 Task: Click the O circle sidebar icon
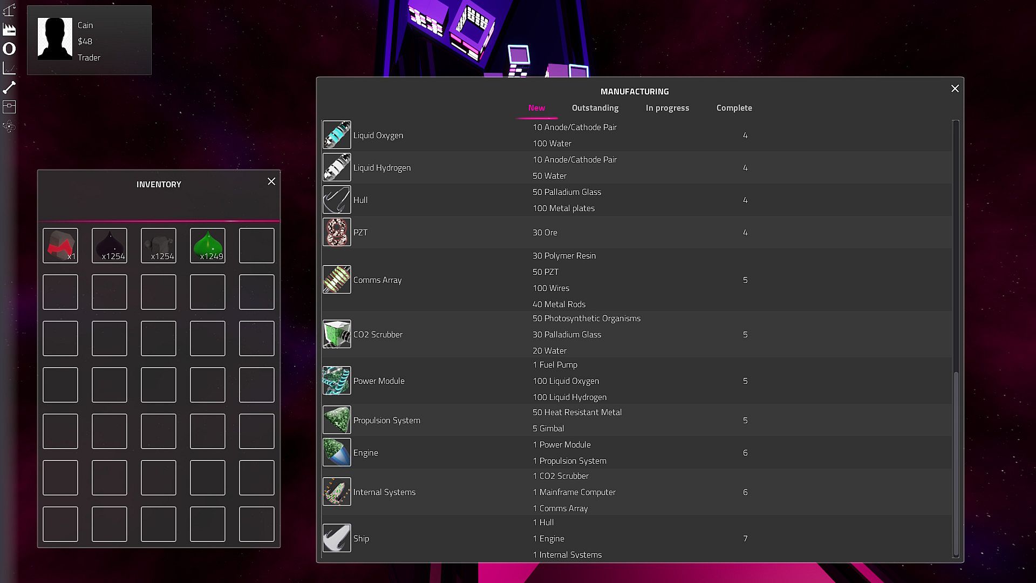point(9,49)
